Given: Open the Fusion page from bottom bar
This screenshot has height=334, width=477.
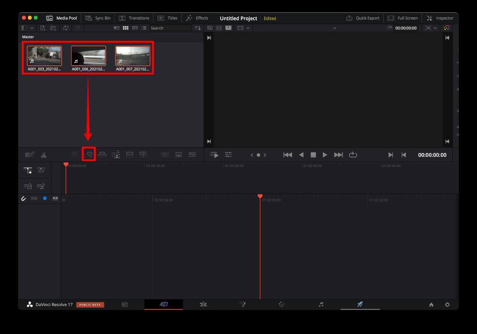Looking at the screenshot, I should pyautogui.click(x=242, y=305).
